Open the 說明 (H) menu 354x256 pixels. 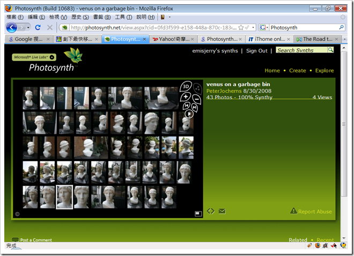(145, 17)
